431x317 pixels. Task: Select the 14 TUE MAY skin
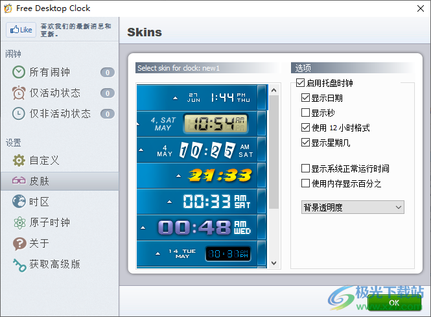tap(202, 253)
